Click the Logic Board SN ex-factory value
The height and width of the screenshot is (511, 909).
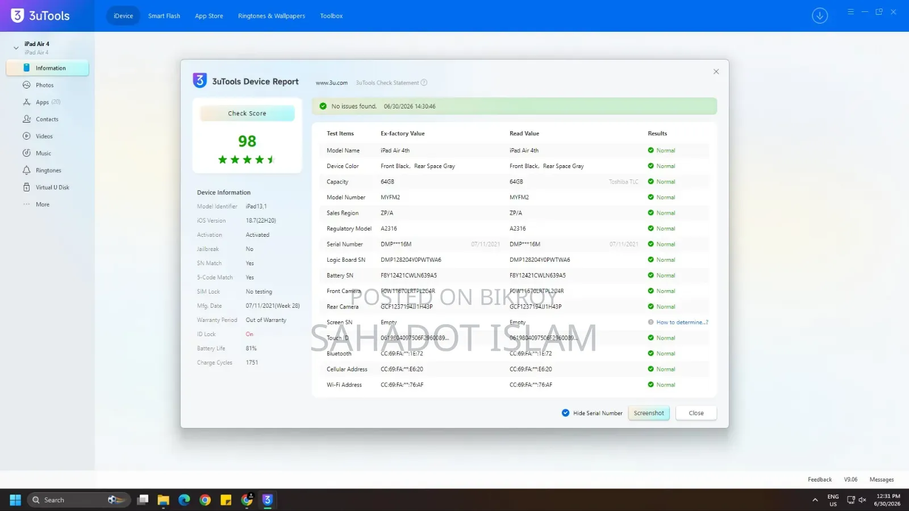(x=411, y=259)
